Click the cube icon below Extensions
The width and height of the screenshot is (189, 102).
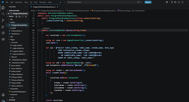[3, 39]
